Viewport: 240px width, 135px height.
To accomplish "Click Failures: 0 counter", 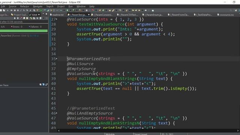I will coord(35,27).
